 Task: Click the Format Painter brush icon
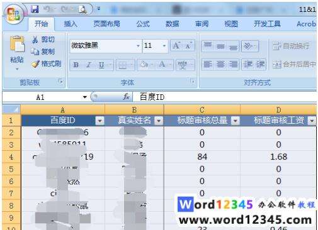35,63
